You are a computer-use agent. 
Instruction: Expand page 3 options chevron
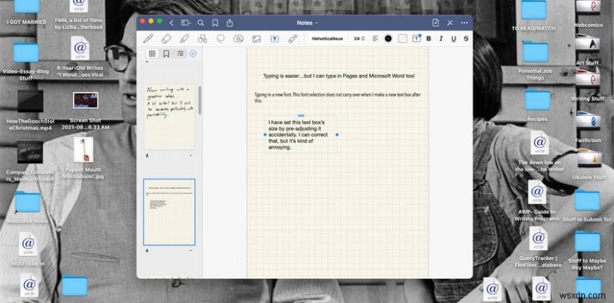pyautogui.click(x=190, y=156)
